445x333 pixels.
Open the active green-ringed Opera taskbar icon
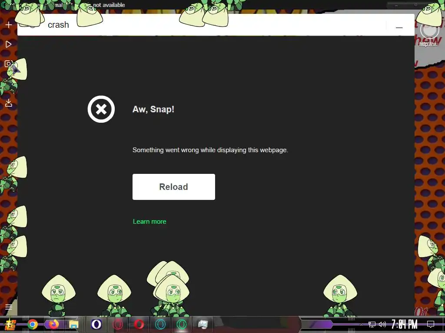[x=182, y=324]
